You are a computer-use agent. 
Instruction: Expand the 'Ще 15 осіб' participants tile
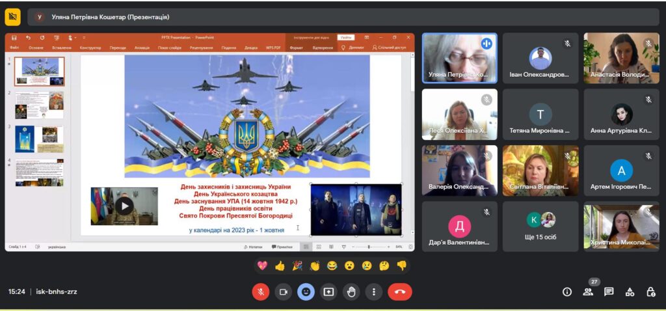click(540, 226)
